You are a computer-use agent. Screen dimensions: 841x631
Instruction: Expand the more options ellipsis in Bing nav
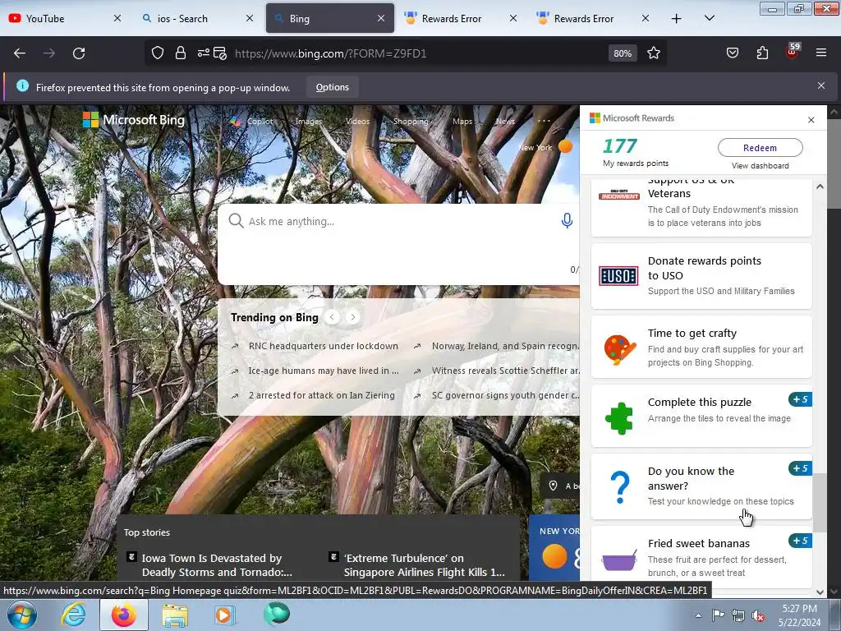(544, 121)
